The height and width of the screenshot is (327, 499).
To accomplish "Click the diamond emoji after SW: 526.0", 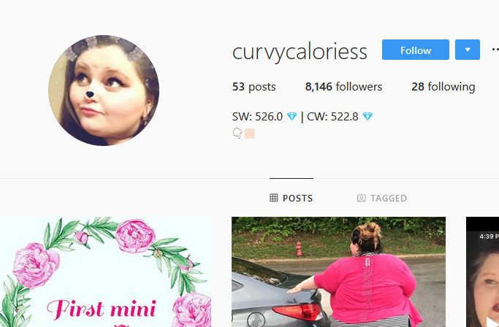I will [292, 117].
